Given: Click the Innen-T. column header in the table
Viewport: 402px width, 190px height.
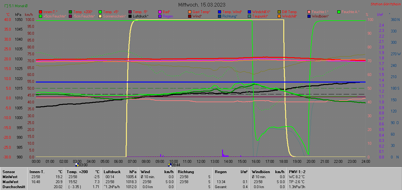Looking at the screenshot, I should click(x=37, y=172).
